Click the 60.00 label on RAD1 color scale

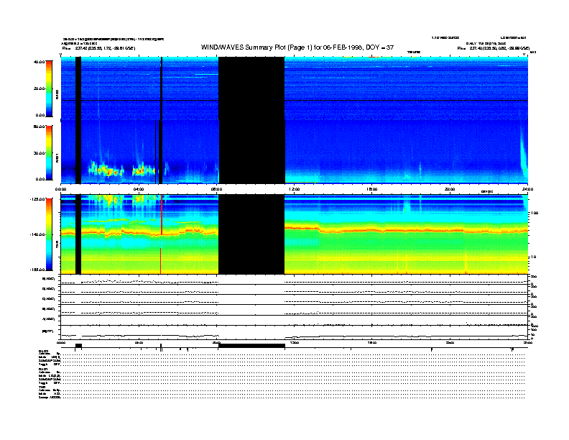coord(39,127)
